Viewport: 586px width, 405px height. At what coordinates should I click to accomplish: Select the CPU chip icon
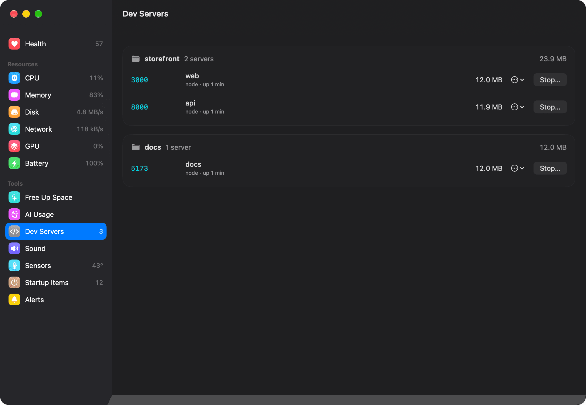tap(14, 78)
